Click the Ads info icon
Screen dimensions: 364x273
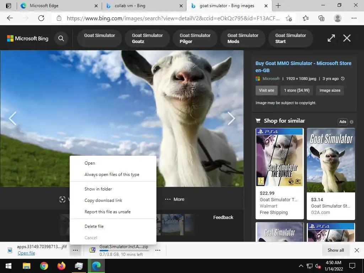[x=352, y=122]
